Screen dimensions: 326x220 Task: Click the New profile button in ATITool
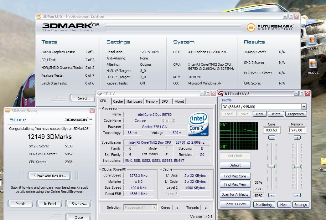click(x=260, y=114)
